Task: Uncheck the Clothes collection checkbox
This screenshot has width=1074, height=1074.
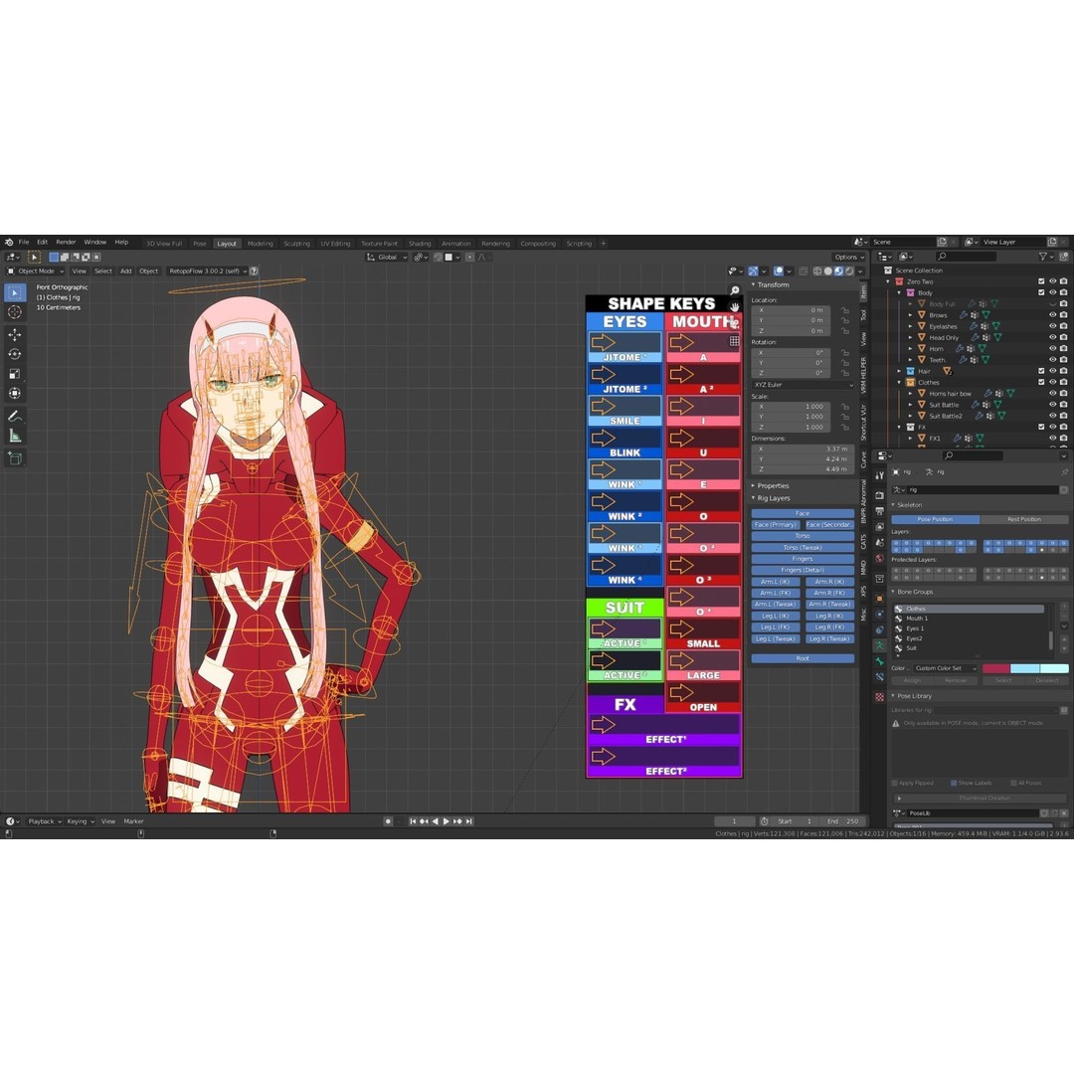Action: point(1041,382)
